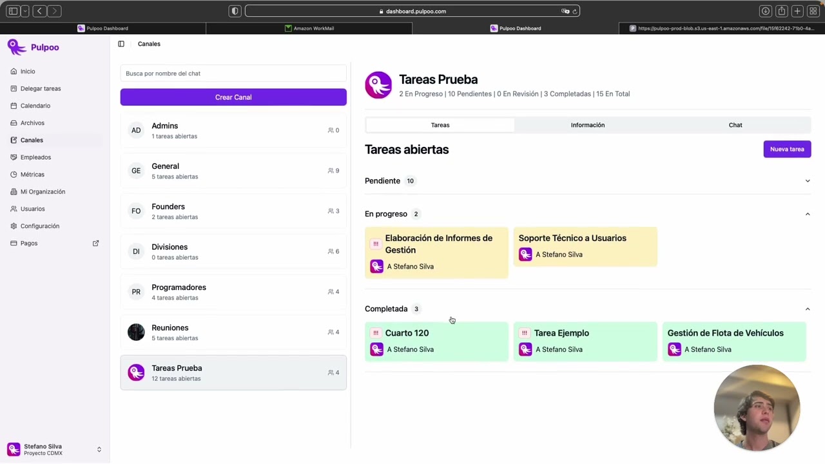Screen dimensions: 825x464
Task: Select the Programadores channel
Action: point(233,292)
